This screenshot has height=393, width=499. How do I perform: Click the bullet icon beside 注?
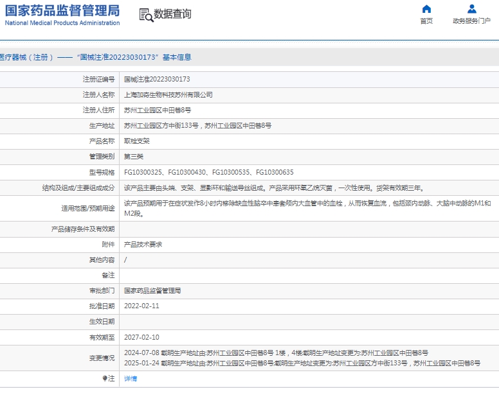click(105, 378)
